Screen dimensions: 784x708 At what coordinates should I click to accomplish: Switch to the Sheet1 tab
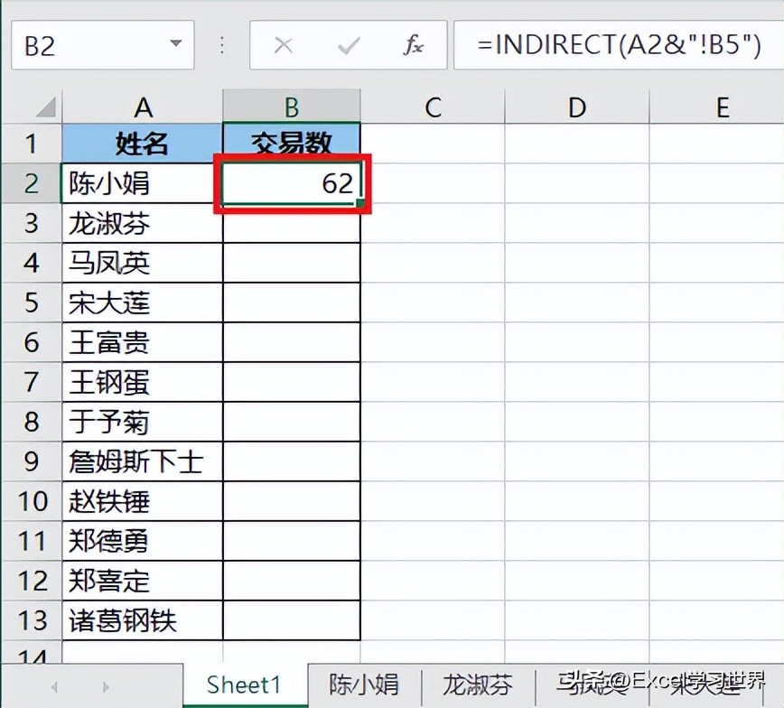click(245, 685)
